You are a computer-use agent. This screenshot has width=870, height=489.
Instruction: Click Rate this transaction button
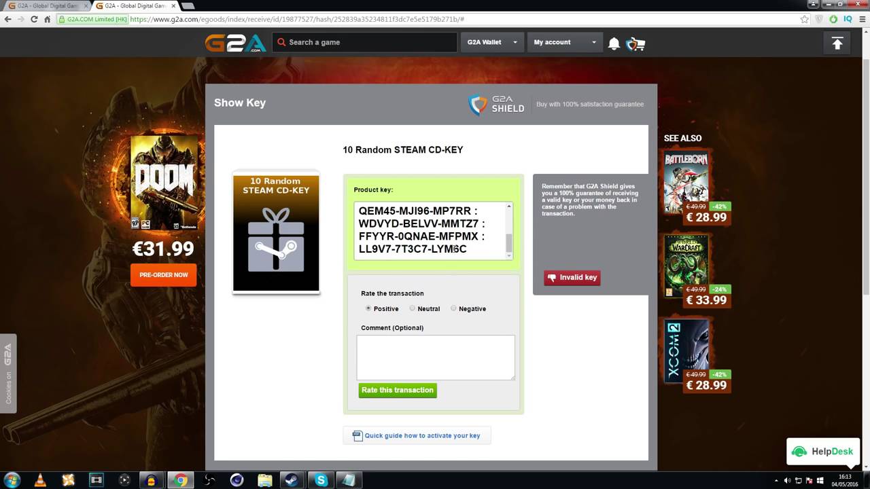(398, 390)
